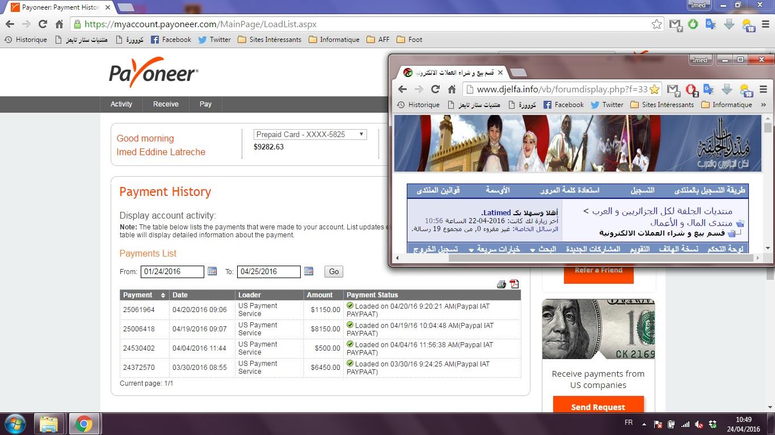The image size is (775, 435).
Task: Click the Go button
Action: [x=334, y=271]
